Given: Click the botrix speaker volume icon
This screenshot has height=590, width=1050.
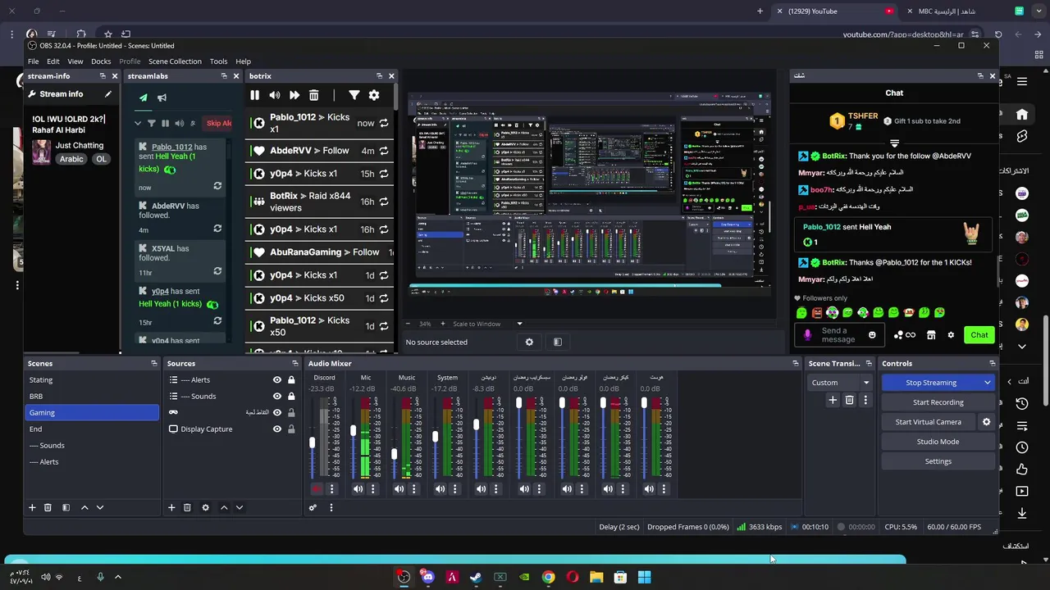Looking at the screenshot, I should coord(274,95).
